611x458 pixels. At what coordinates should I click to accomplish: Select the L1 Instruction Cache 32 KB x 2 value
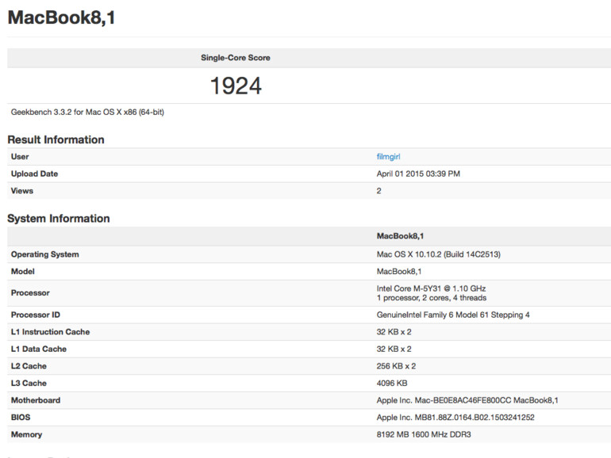pos(394,332)
